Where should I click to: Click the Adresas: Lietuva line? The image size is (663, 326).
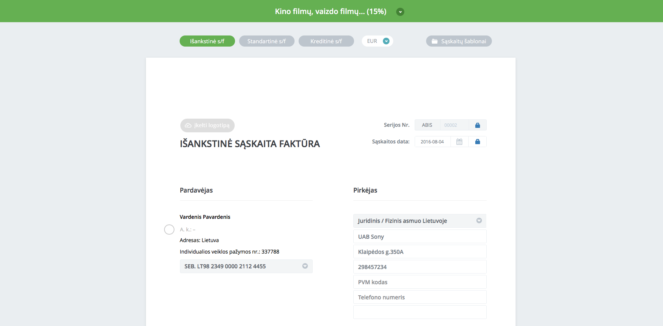199,240
